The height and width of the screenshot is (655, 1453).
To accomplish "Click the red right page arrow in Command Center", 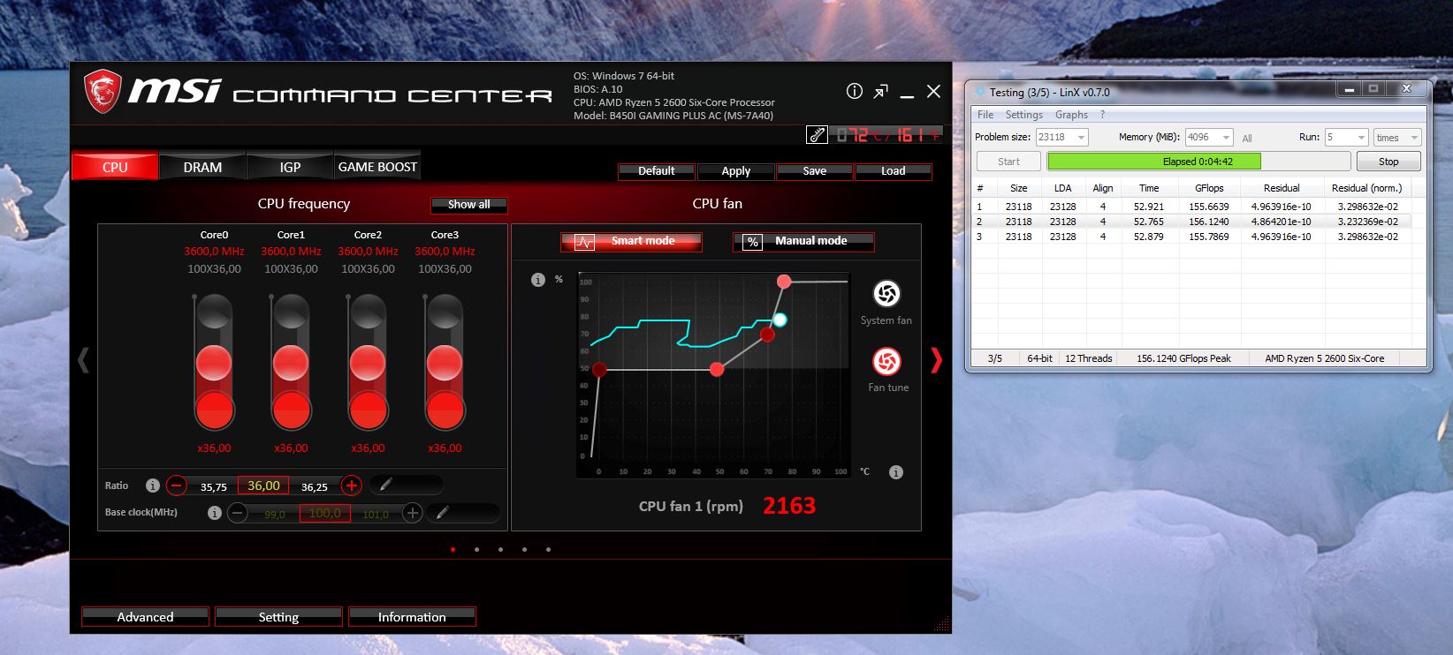I will point(936,359).
